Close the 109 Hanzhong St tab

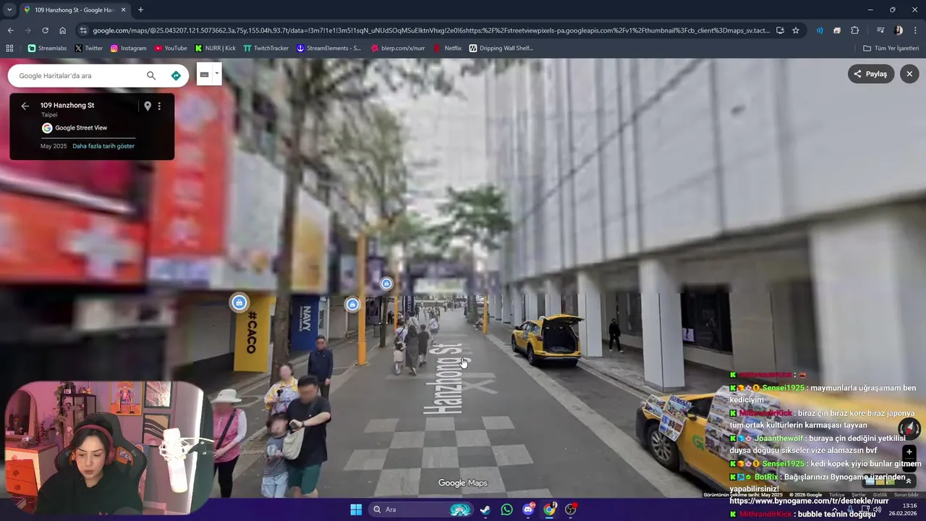pos(123,10)
